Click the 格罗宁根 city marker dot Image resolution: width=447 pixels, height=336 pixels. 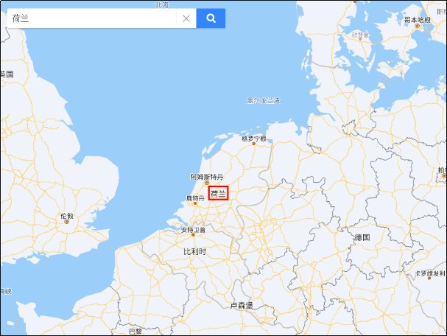click(254, 144)
